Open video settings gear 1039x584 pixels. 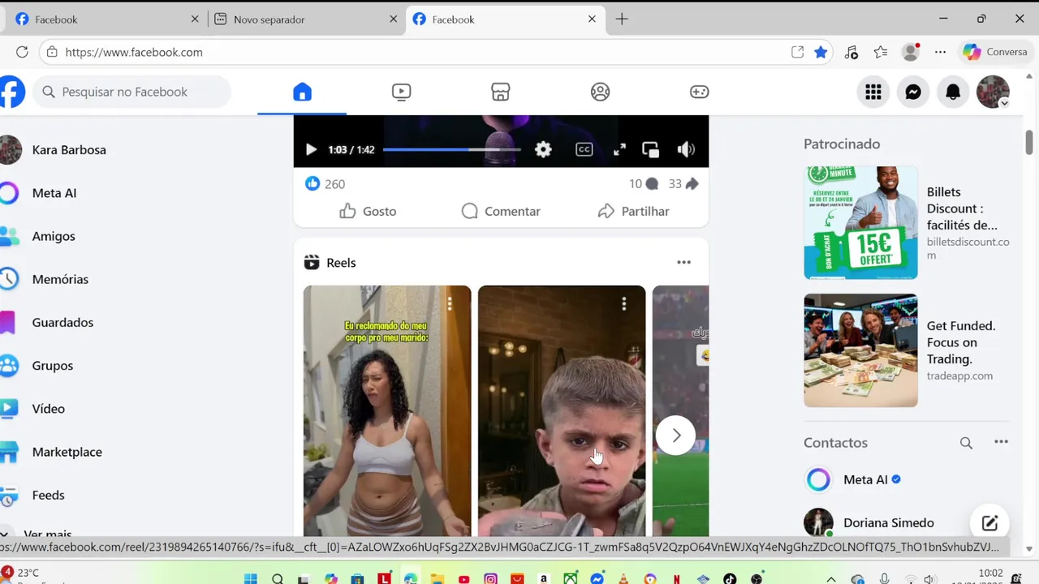coord(543,149)
